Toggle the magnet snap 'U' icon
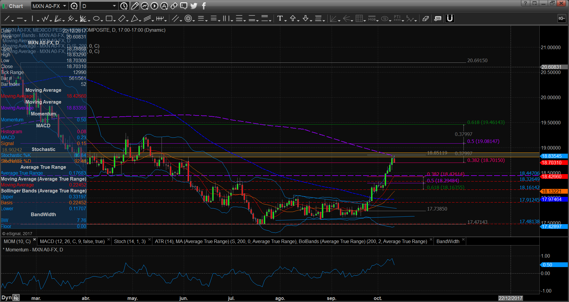569x302 pixels. click(x=450, y=18)
